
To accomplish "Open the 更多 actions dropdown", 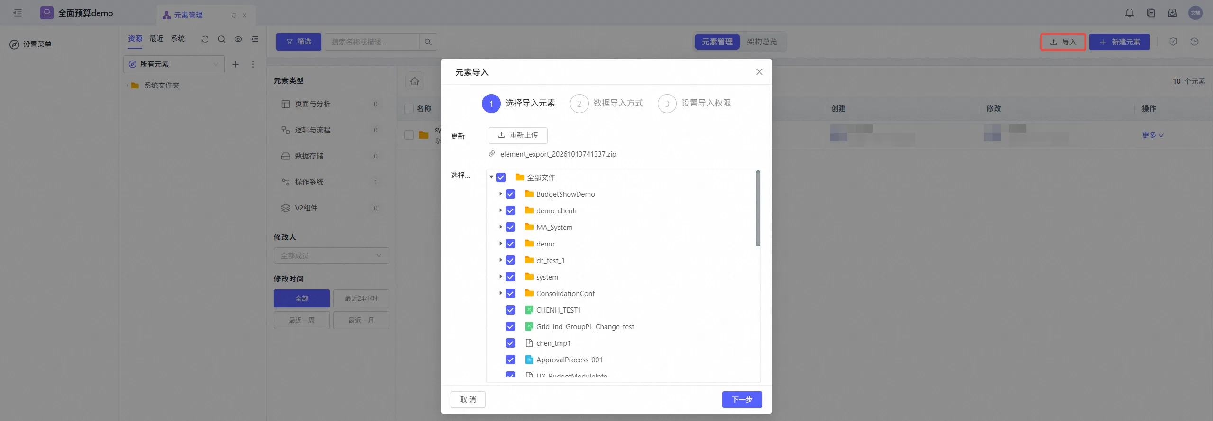I will tap(1152, 135).
